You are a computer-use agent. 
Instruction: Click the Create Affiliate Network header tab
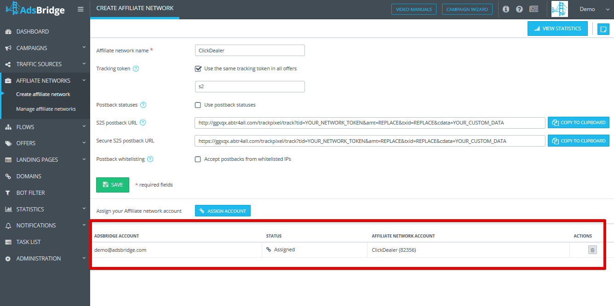coord(135,9)
